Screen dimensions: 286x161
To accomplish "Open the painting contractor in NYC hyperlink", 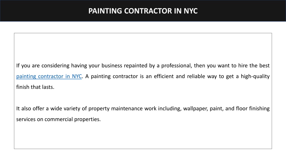I will point(49,76).
